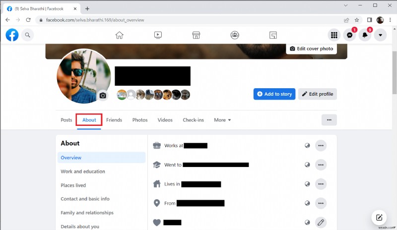This screenshot has height=230, width=397.
Task: Close the Selva Bharathi Facebook tab
Action: coord(75,8)
